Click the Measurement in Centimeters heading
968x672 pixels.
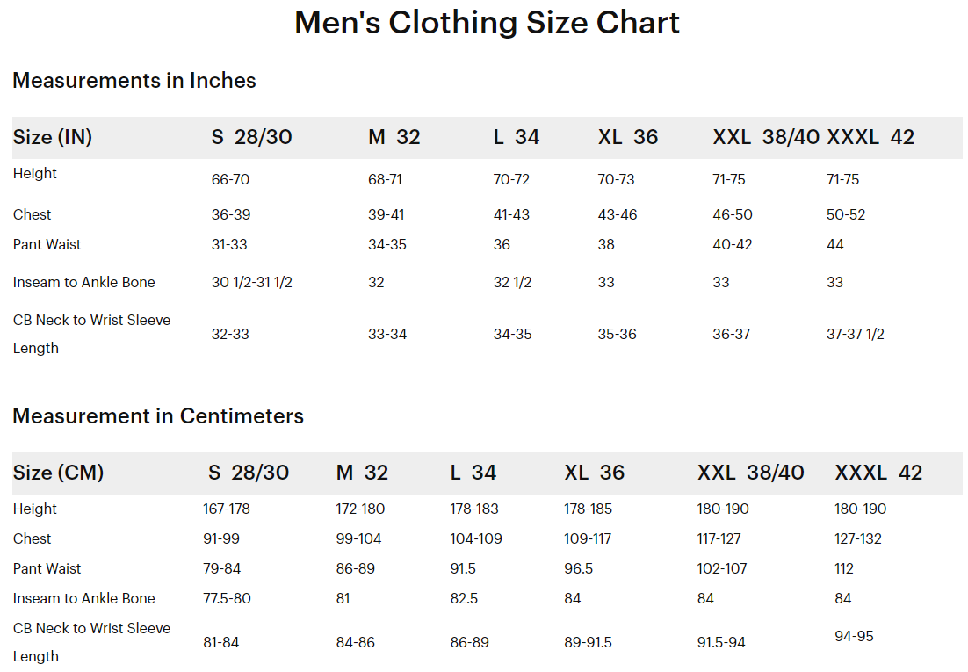(x=158, y=416)
